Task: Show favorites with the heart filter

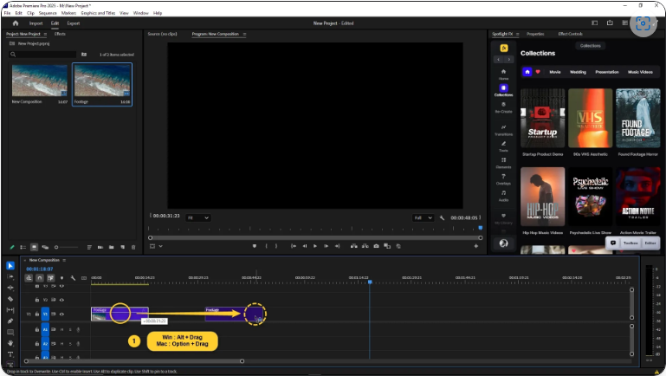Action: point(538,72)
